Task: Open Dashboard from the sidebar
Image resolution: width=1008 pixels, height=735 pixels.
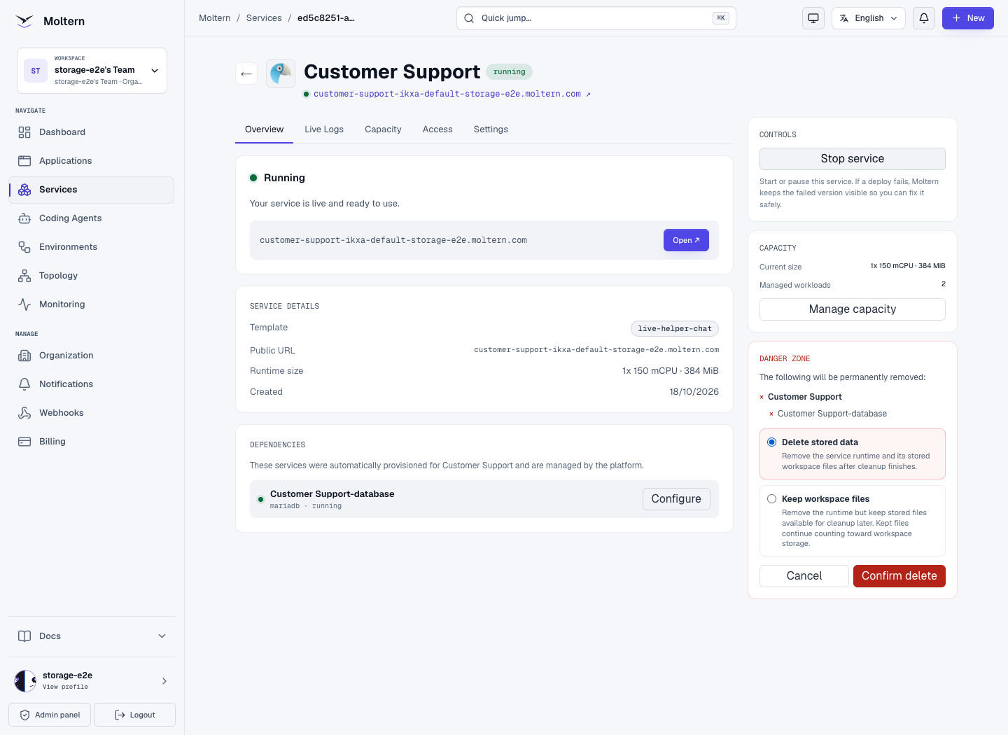Action: click(x=91, y=132)
